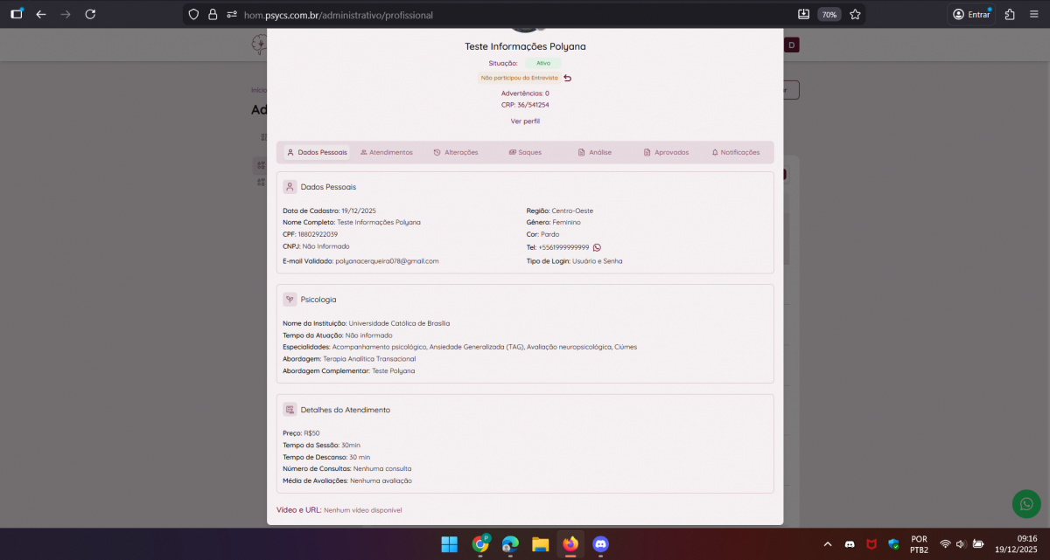Click the site padlock security icon
Image resolution: width=1050 pixels, height=560 pixels.
point(212,15)
